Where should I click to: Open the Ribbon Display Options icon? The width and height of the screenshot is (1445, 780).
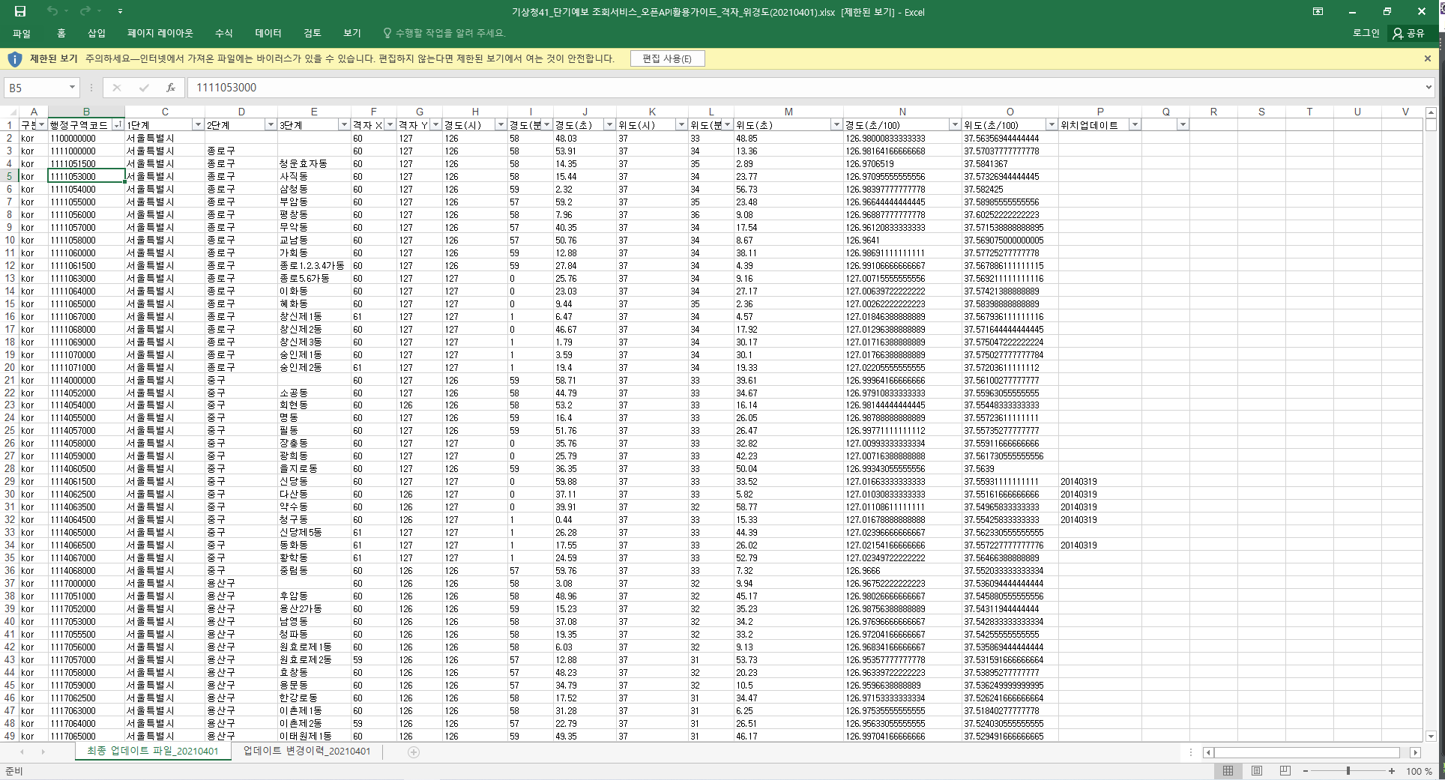pyautogui.click(x=1318, y=12)
